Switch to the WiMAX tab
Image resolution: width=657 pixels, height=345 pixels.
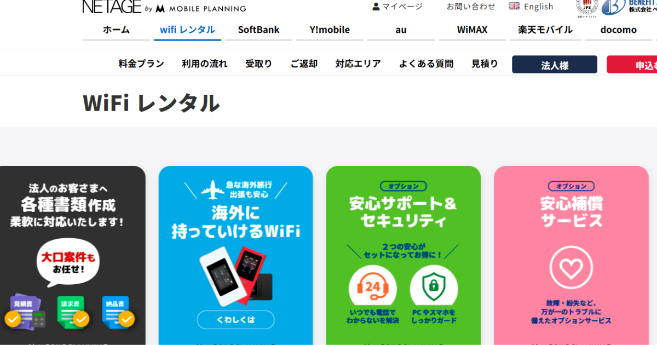pos(472,30)
